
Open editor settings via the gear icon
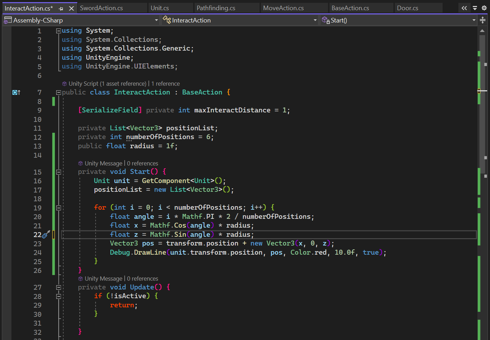tap(484, 7)
